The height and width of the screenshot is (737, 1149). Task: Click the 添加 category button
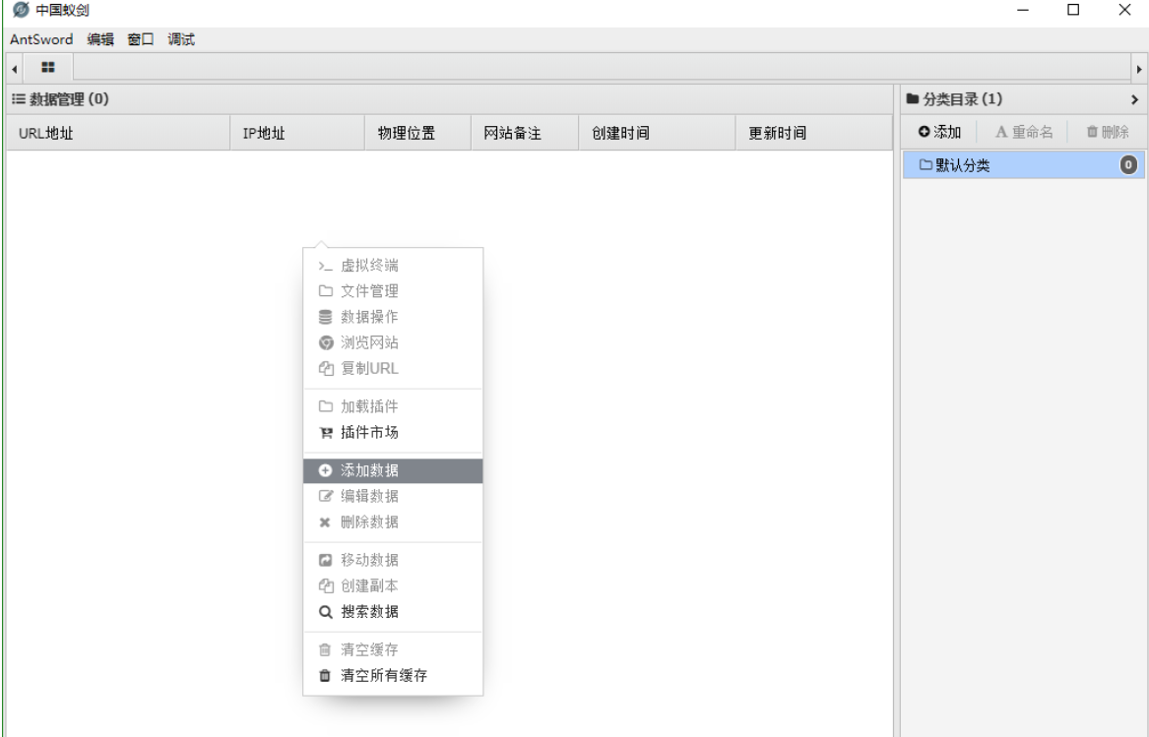(939, 132)
